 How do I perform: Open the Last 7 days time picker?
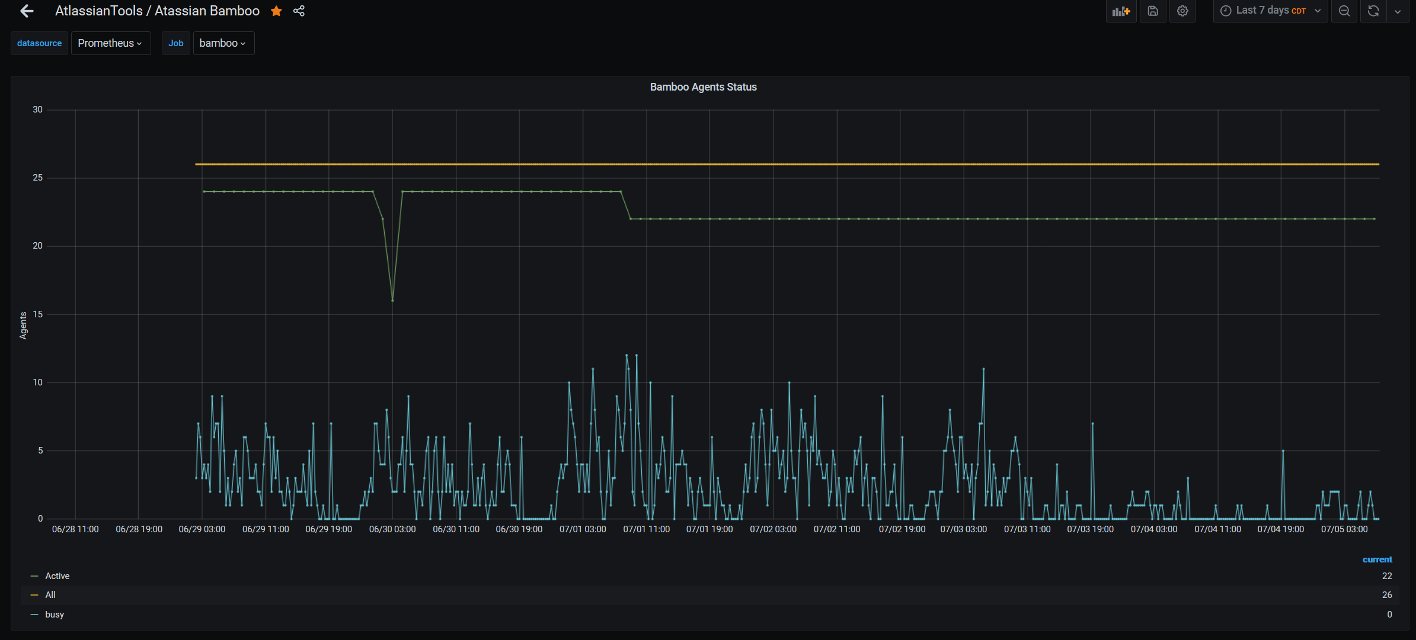coord(1270,11)
